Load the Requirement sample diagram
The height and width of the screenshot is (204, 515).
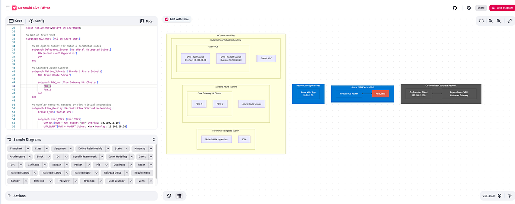(142, 173)
